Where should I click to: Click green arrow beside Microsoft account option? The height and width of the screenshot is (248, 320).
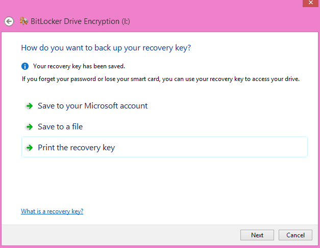click(x=30, y=106)
